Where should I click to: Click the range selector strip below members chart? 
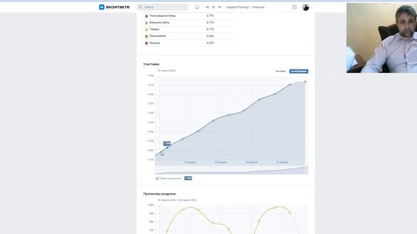click(x=232, y=170)
